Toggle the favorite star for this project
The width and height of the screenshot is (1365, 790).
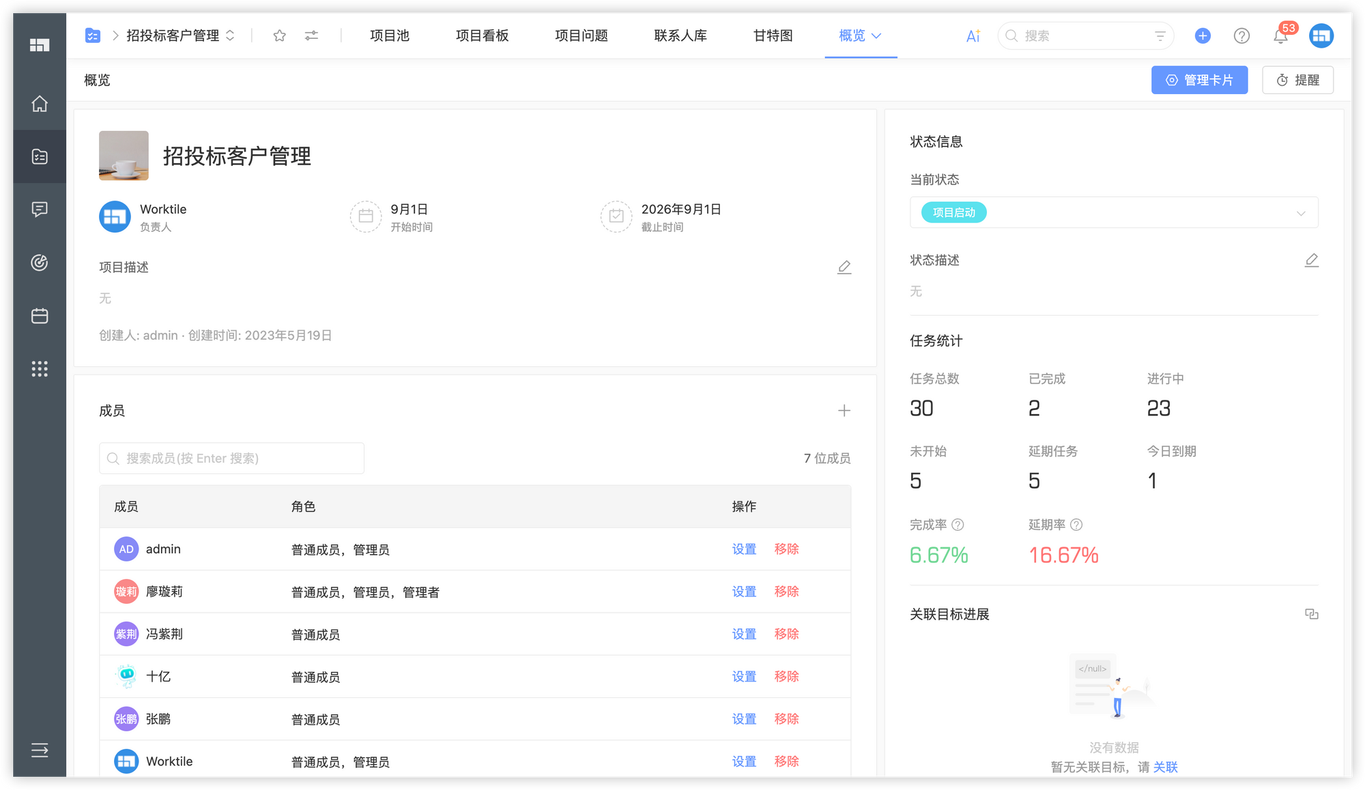pyautogui.click(x=279, y=35)
